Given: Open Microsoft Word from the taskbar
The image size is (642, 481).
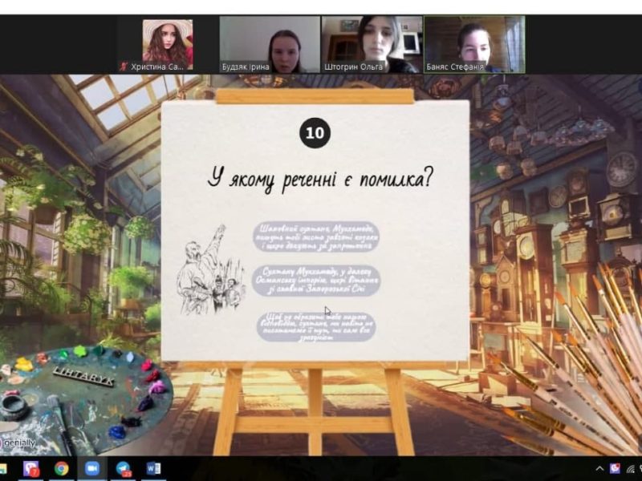Looking at the screenshot, I should click(x=153, y=468).
